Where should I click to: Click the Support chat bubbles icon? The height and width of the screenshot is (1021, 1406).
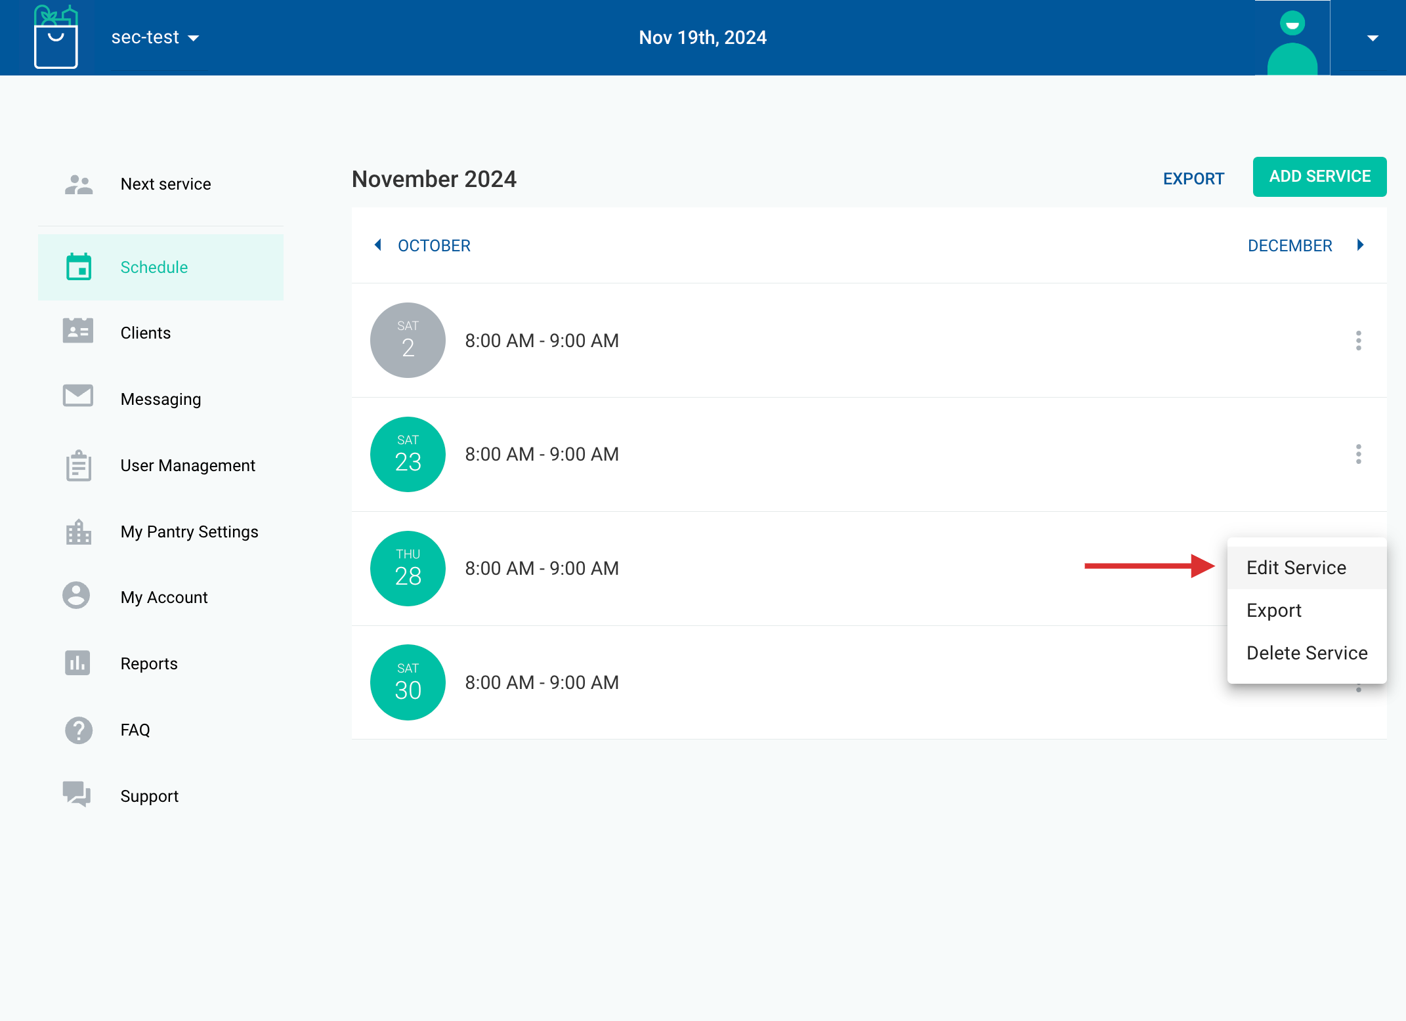click(77, 794)
